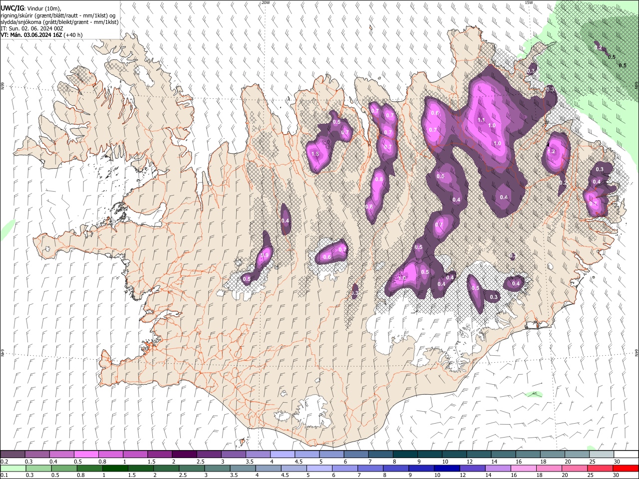Select the deep blue rain swatch starting at 10
The image size is (639, 479).
point(447,468)
